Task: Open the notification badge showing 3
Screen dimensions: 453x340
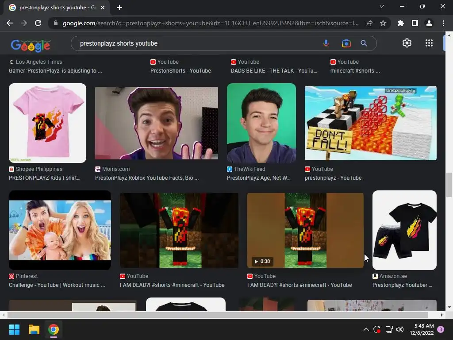Action: [441, 329]
